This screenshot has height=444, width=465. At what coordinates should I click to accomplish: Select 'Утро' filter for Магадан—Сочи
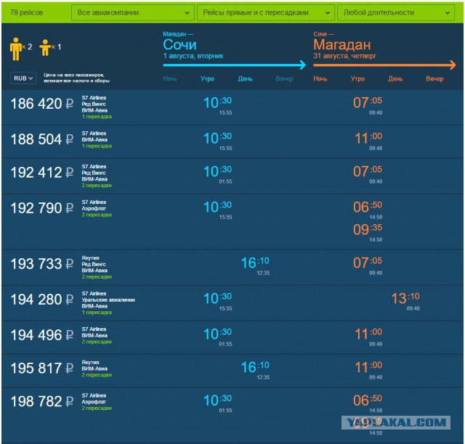click(x=207, y=79)
